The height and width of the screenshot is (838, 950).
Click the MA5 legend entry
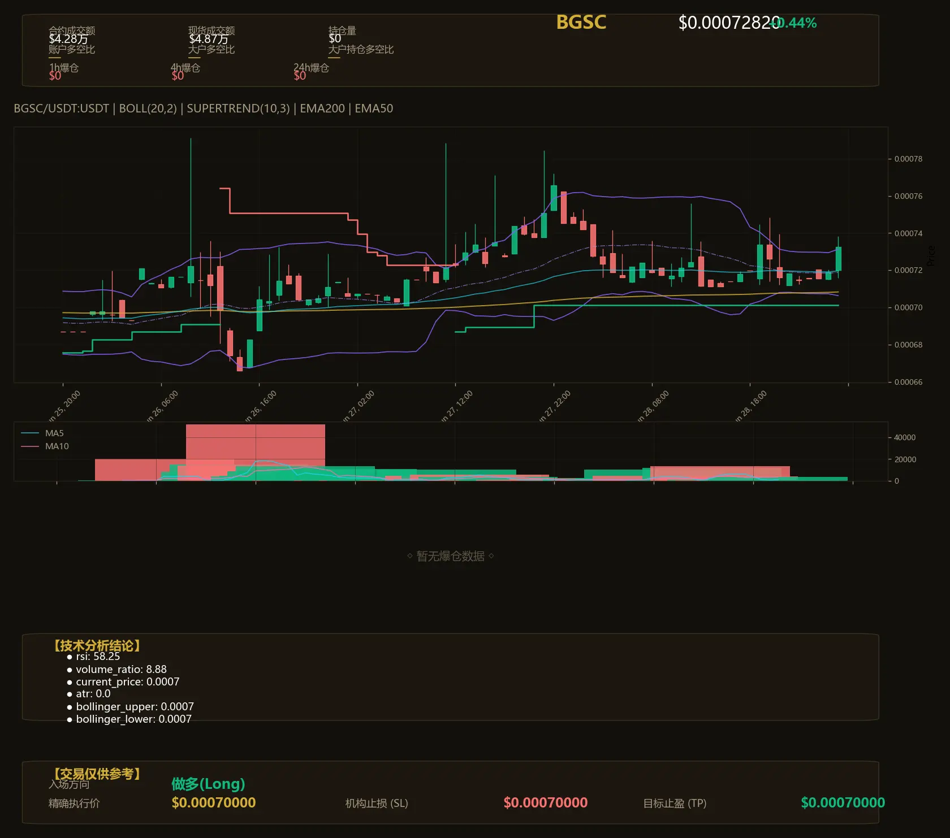click(42, 433)
